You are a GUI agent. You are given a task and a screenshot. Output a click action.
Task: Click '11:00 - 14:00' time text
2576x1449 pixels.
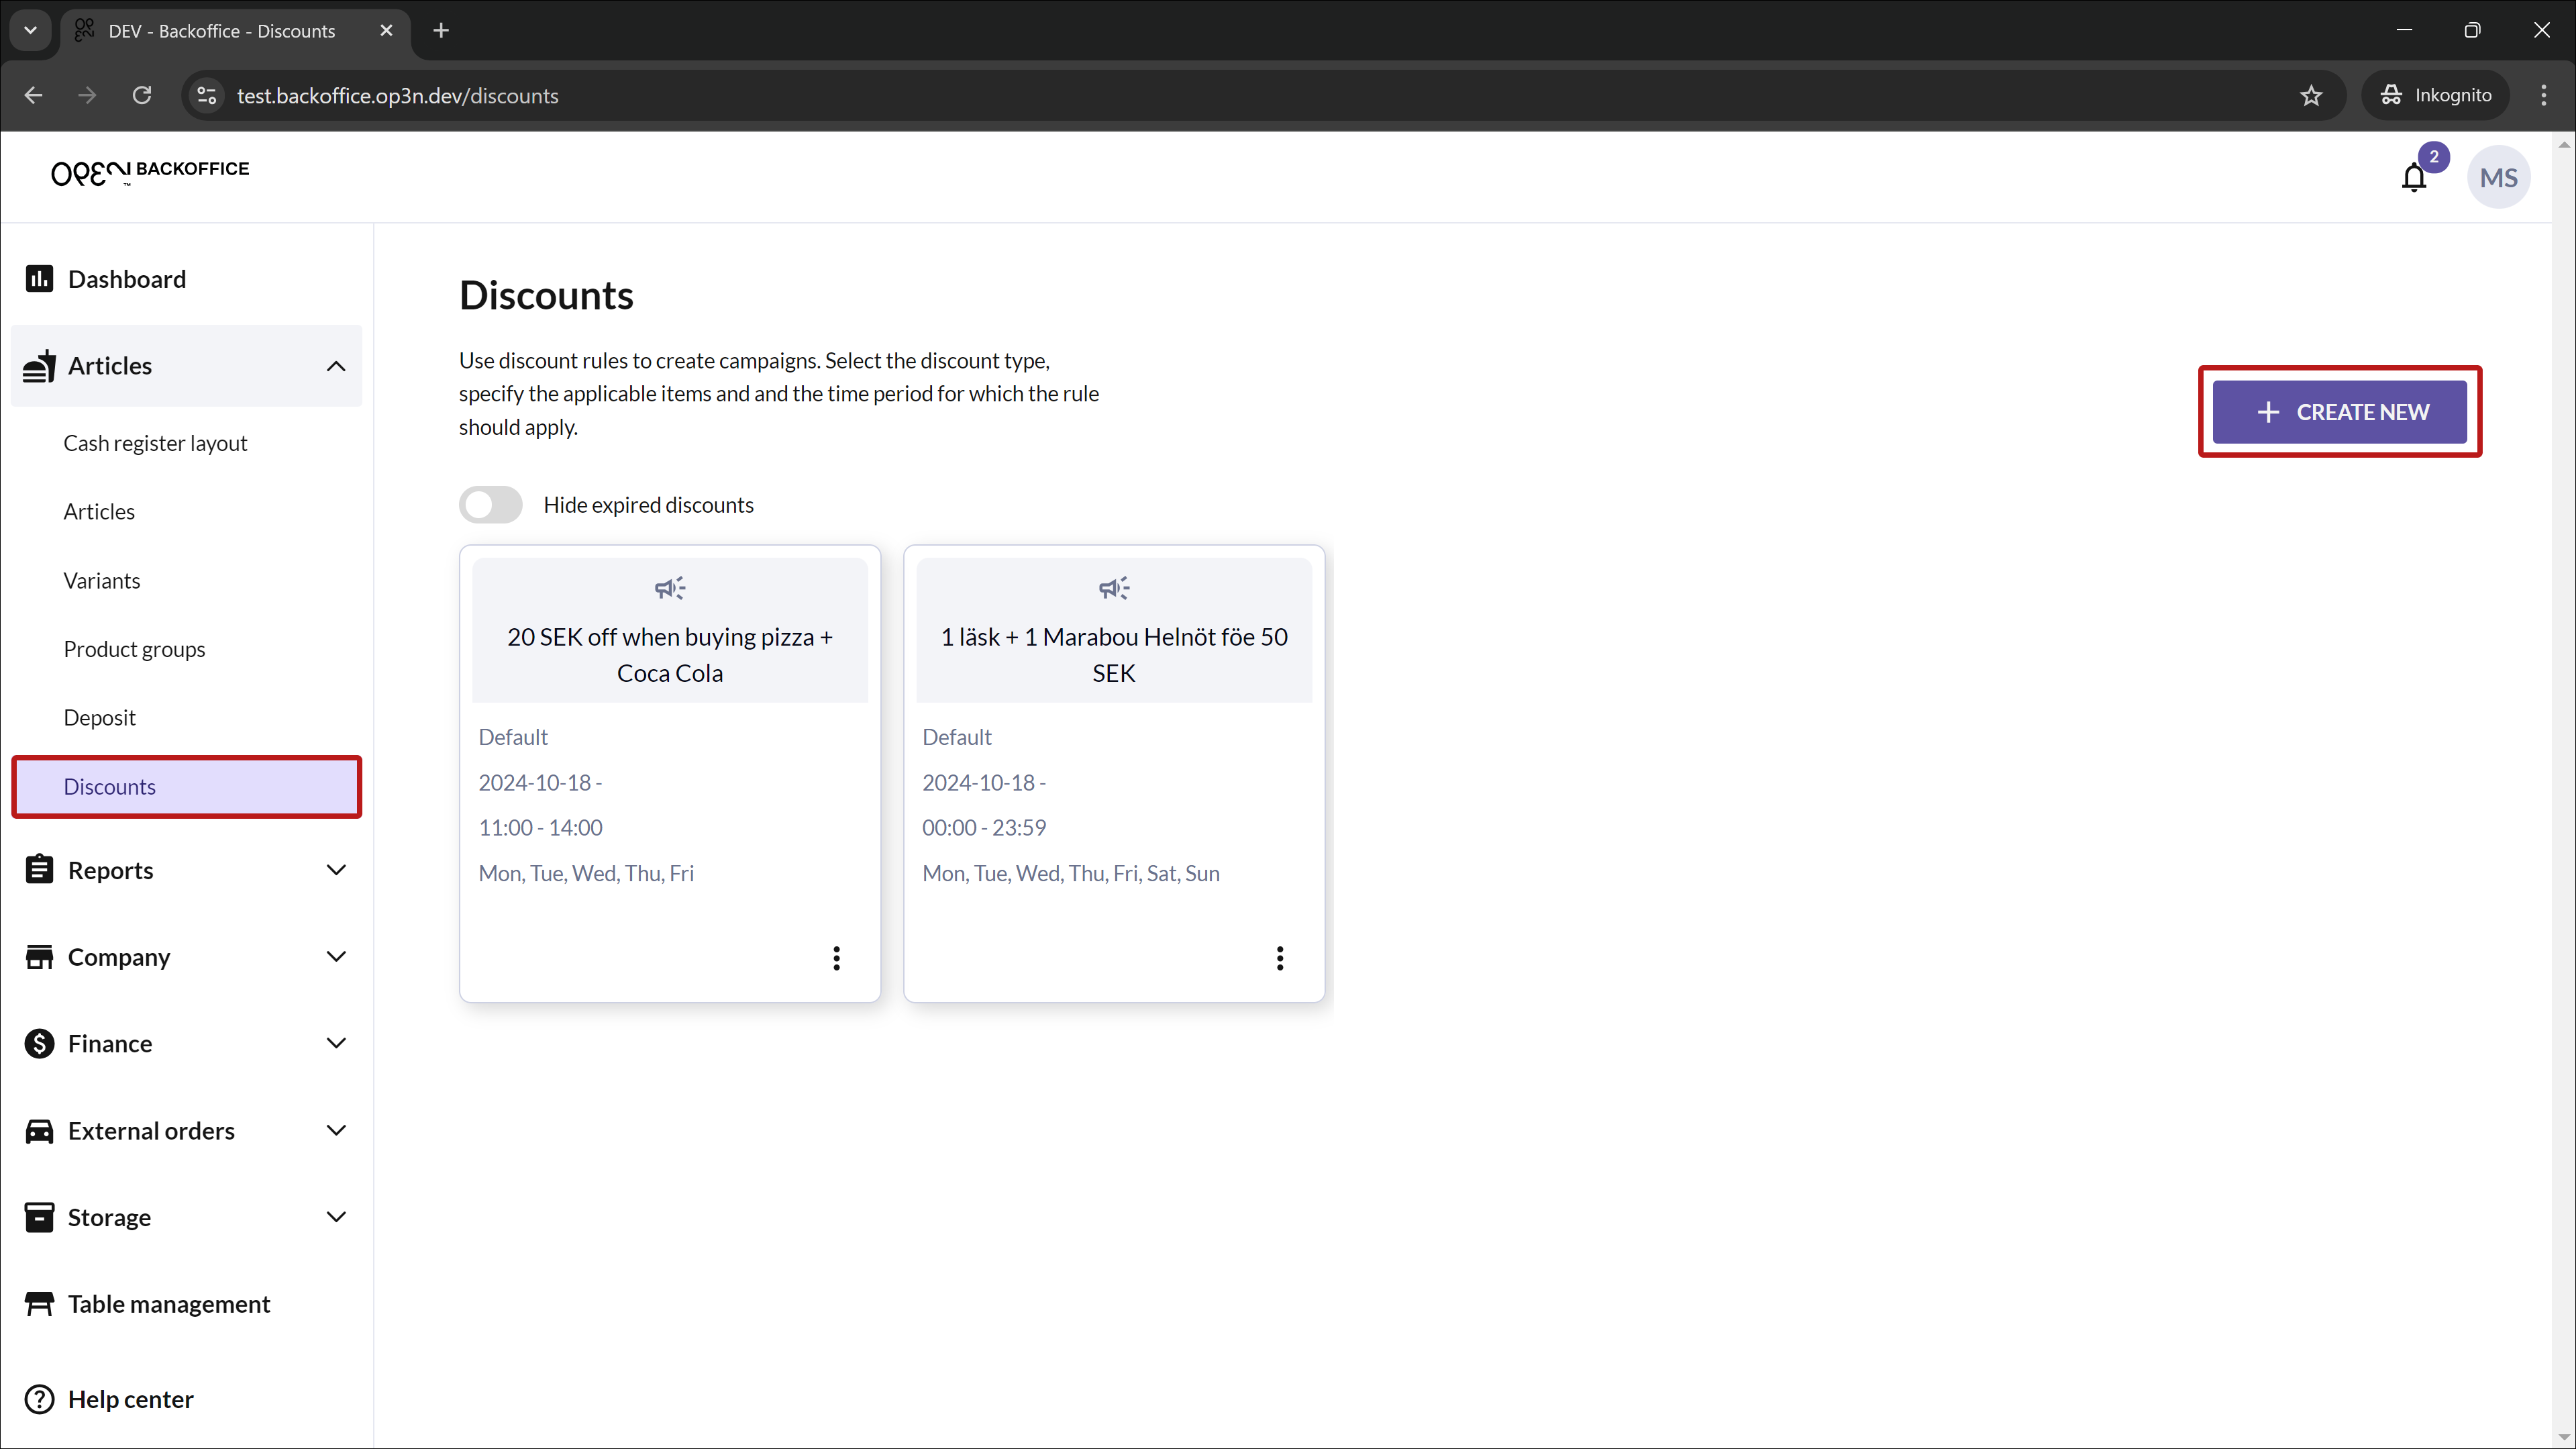540,828
